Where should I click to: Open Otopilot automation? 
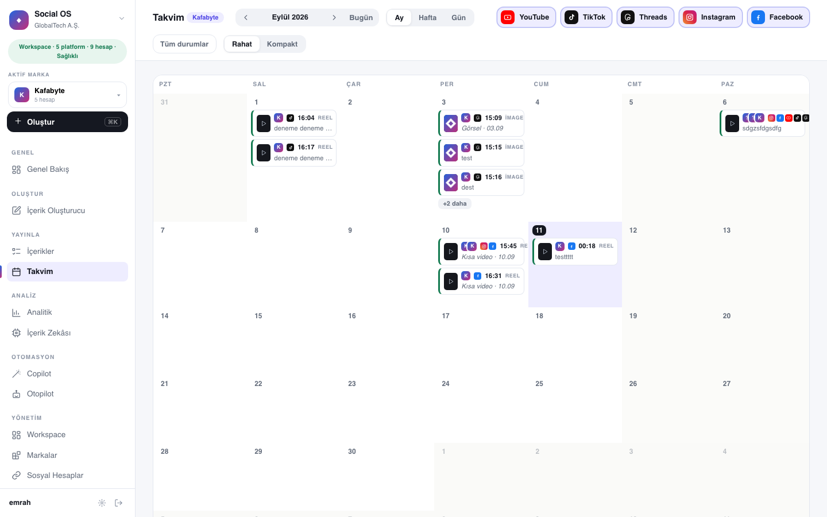click(x=67, y=394)
